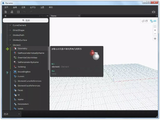Click the library search field
Viewport: 160px width, 121px height.
(25, 20)
